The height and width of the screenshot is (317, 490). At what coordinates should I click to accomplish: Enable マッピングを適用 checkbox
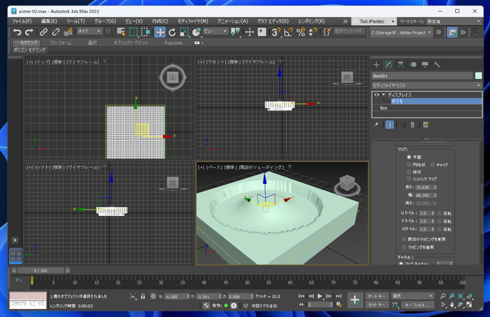[x=404, y=247]
